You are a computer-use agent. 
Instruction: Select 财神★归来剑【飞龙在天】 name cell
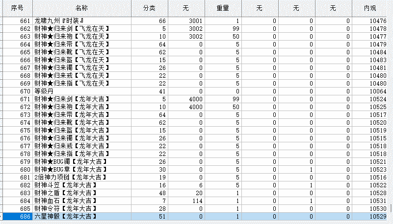82,29
